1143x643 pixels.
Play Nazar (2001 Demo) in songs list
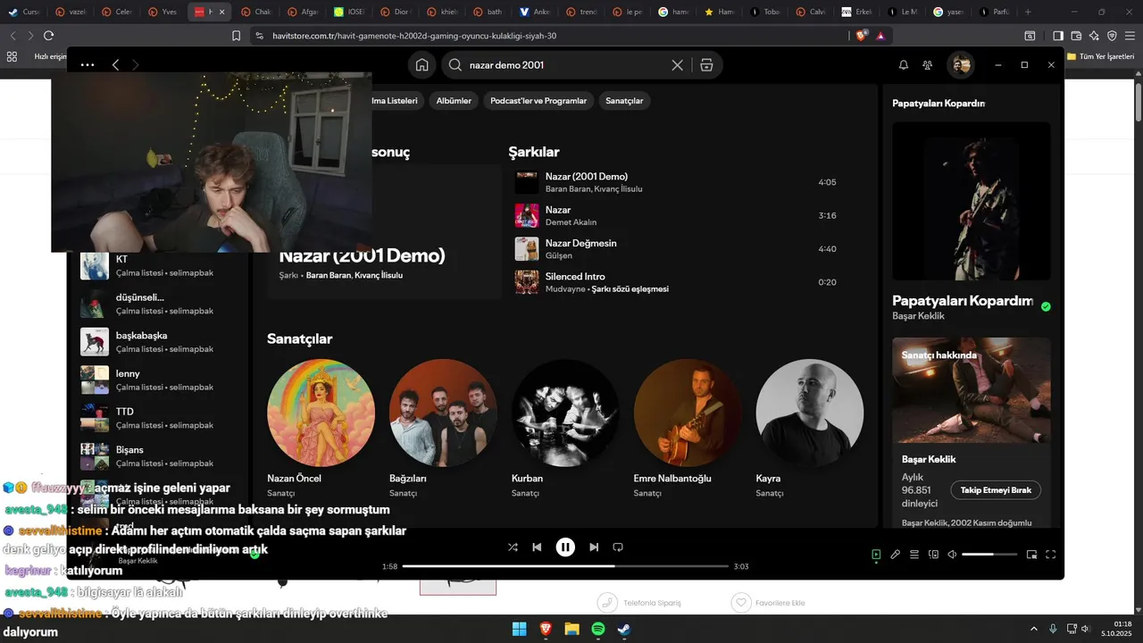click(x=676, y=182)
